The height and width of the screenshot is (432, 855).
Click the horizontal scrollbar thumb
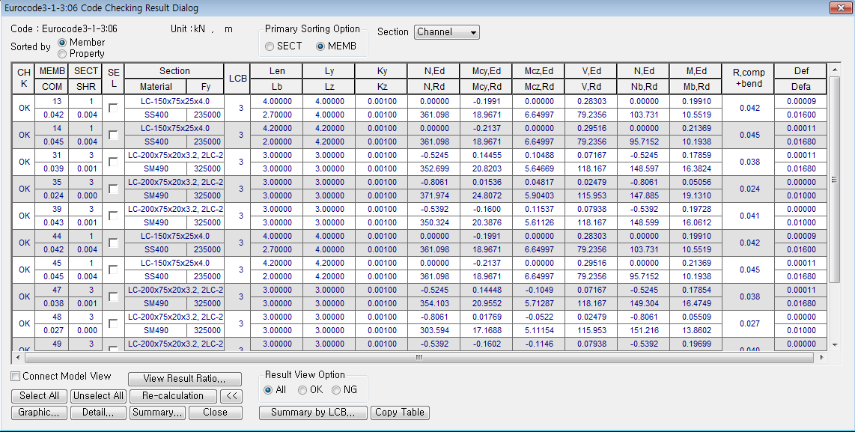[419, 358]
